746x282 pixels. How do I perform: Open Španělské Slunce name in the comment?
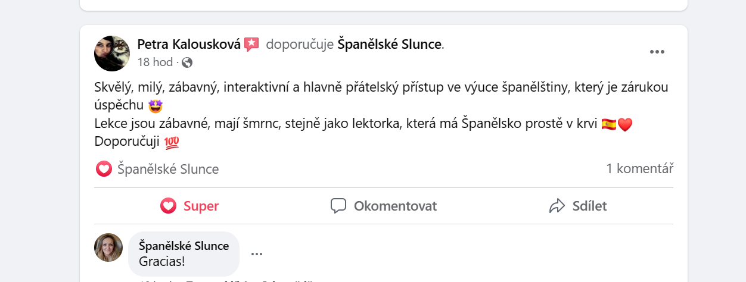(184, 246)
